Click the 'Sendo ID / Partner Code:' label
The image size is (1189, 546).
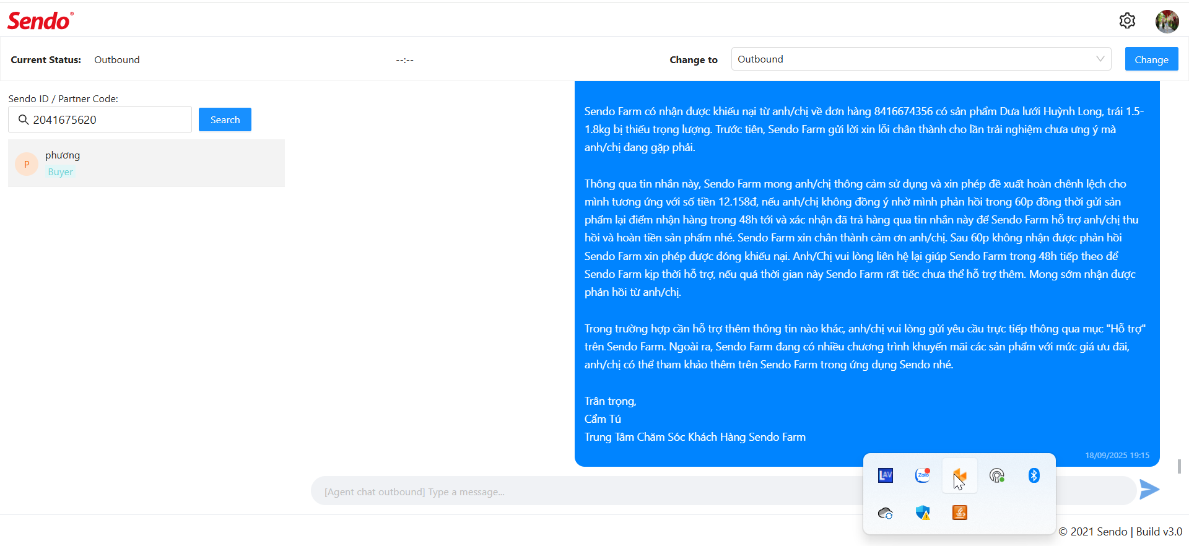click(x=63, y=98)
